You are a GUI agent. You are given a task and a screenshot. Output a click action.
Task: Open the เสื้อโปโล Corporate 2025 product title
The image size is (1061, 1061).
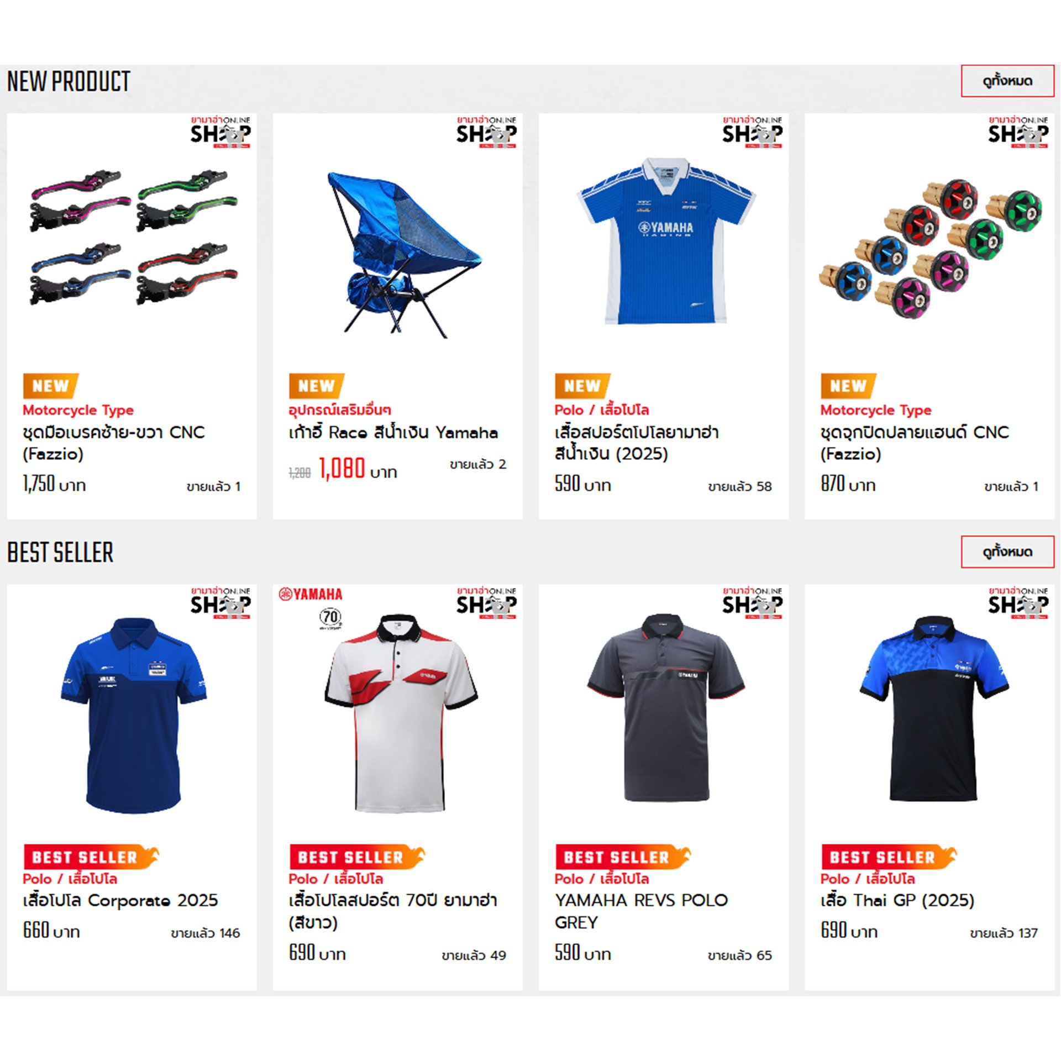pyautogui.click(x=120, y=901)
